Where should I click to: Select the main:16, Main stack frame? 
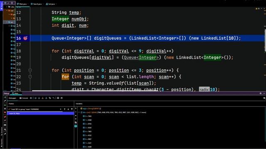click(40, 113)
